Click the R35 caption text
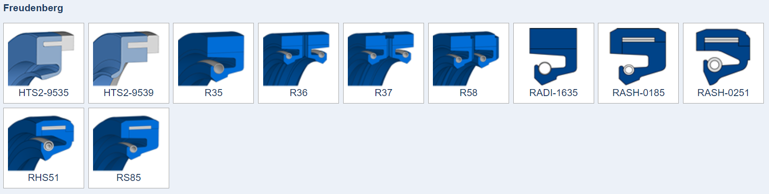 [x=214, y=93]
